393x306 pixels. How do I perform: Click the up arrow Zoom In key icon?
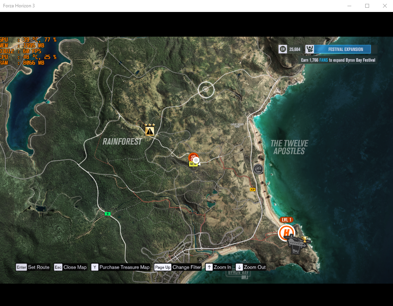[209, 267]
